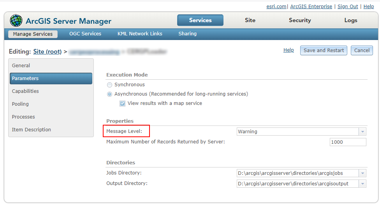Viewport: 380px width, 211px height.
Task: Open the esri.com link
Action: click(x=276, y=7)
